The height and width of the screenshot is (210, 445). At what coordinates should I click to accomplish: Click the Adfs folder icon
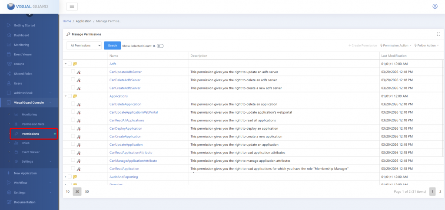(x=75, y=64)
